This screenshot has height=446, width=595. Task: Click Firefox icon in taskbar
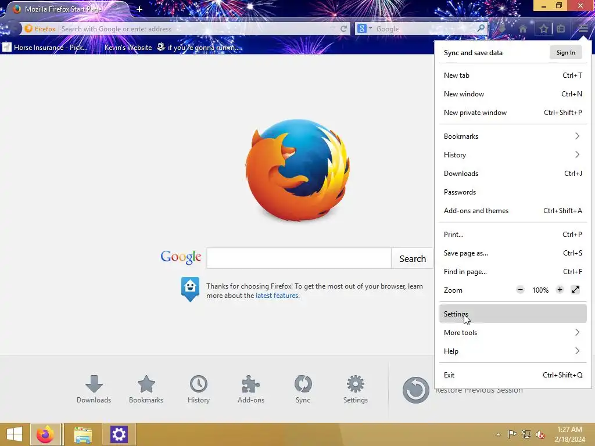(x=45, y=434)
